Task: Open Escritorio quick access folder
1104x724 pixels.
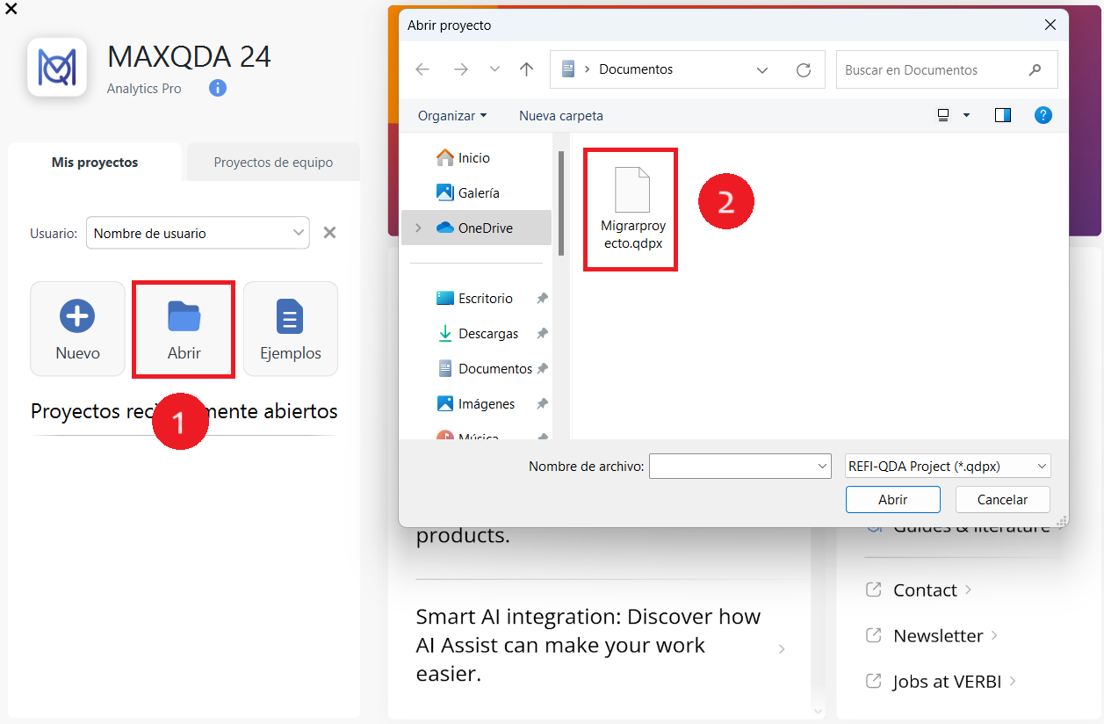Action: (x=474, y=298)
